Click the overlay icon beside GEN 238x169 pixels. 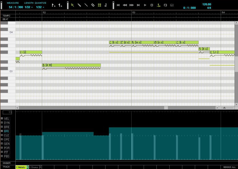2,143
